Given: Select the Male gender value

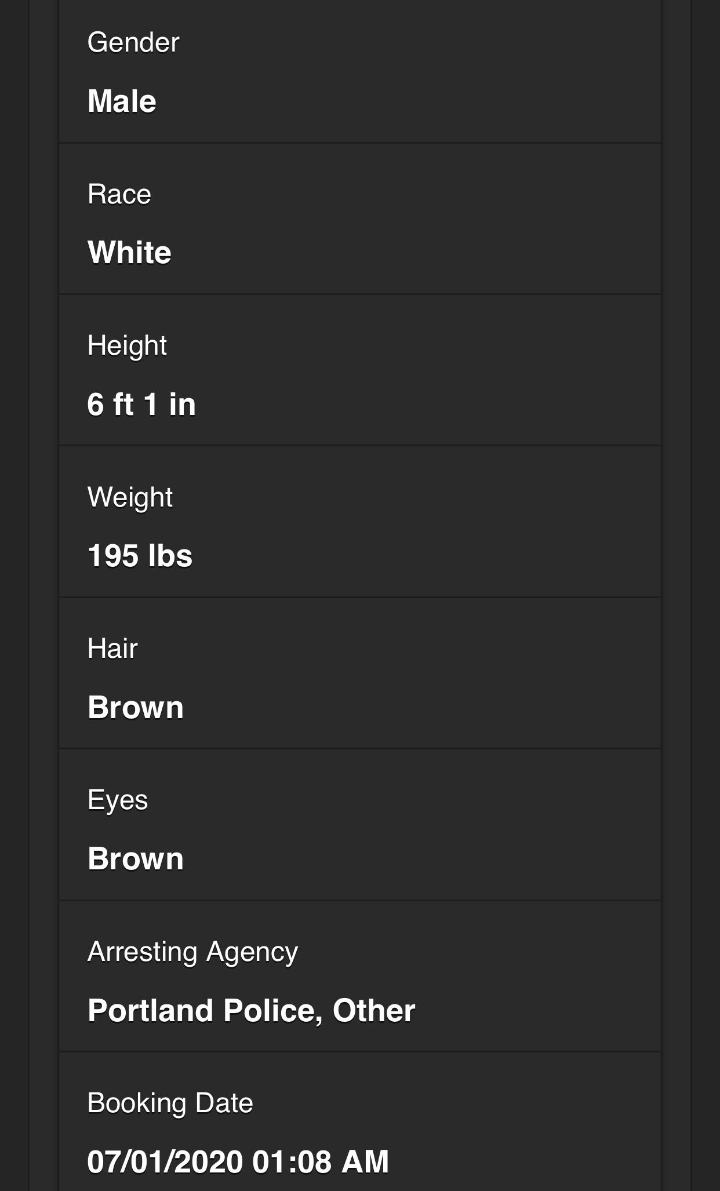Looking at the screenshot, I should (x=122, y=101).
